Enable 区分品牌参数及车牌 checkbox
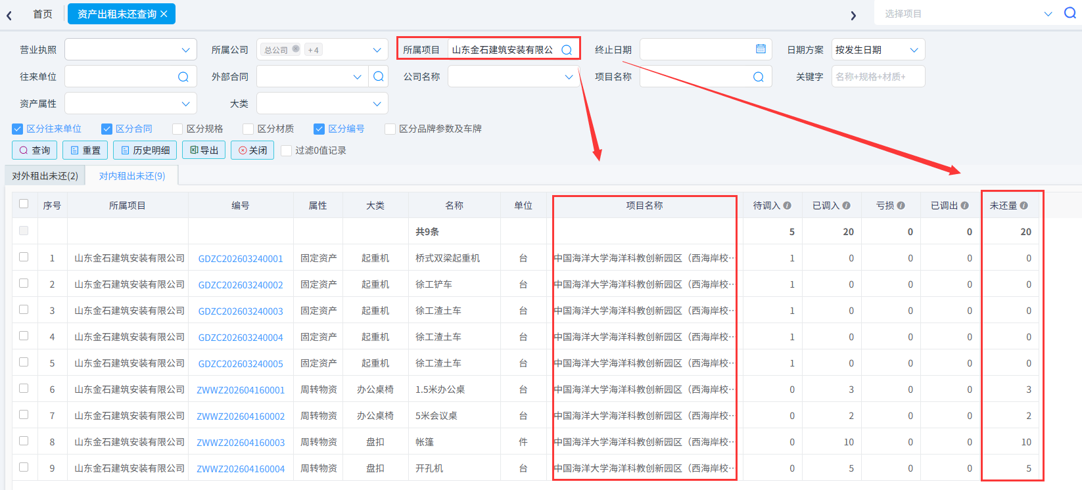Image resolution: width=1082 pixels, height=490 pixels. [x=390, y=129]
